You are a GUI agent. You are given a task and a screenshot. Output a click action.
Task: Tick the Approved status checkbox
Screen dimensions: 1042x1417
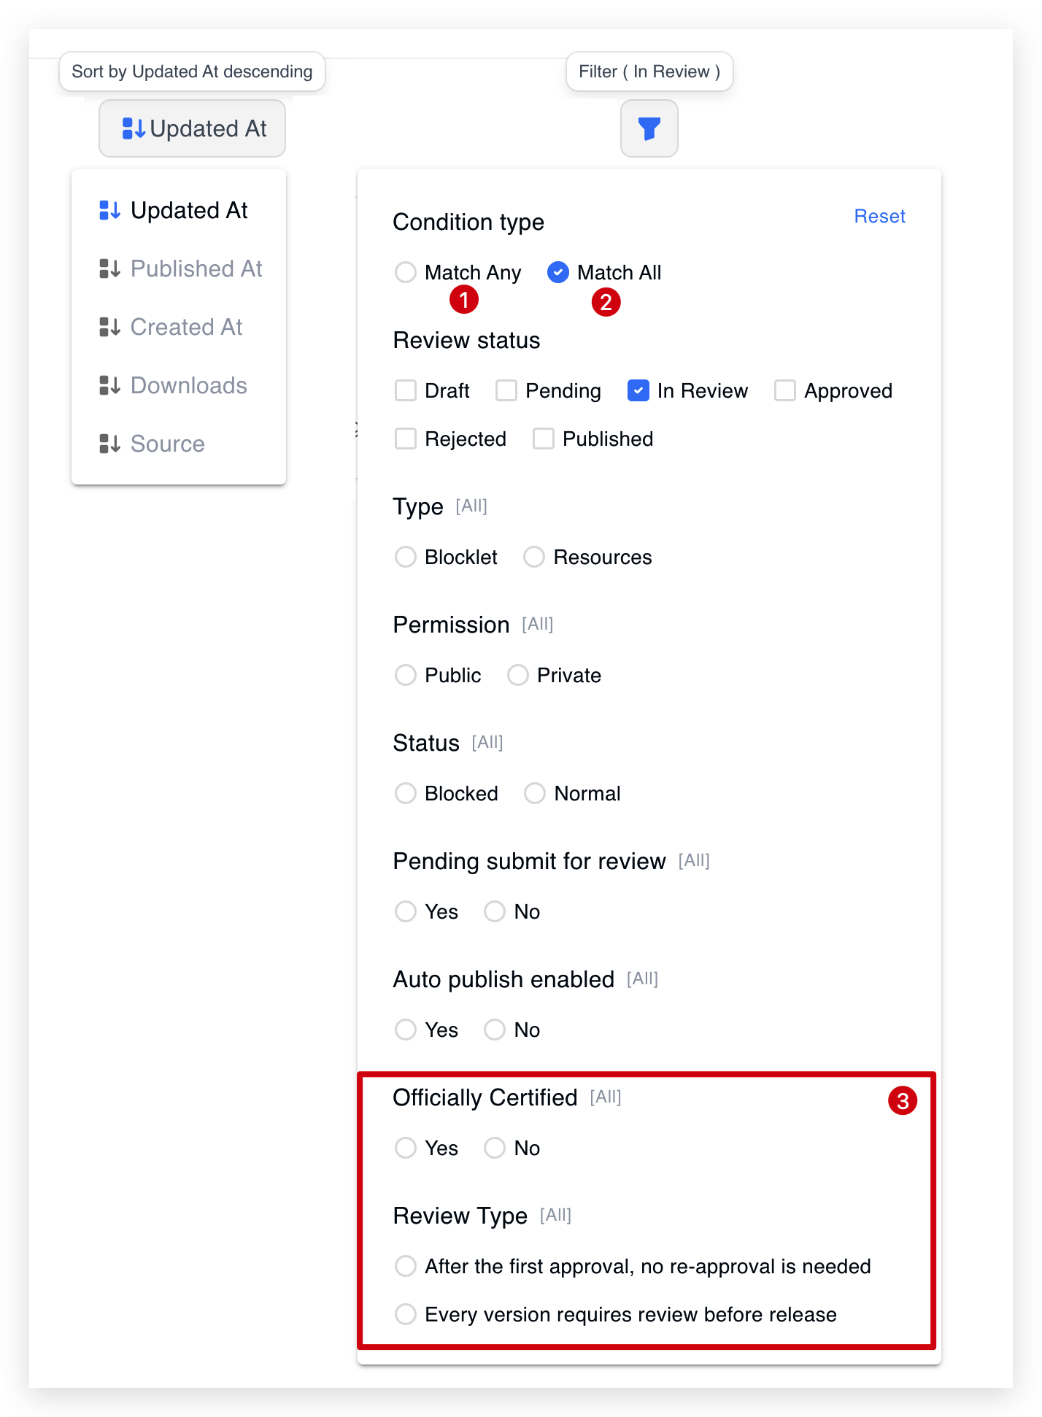[785, 391]
